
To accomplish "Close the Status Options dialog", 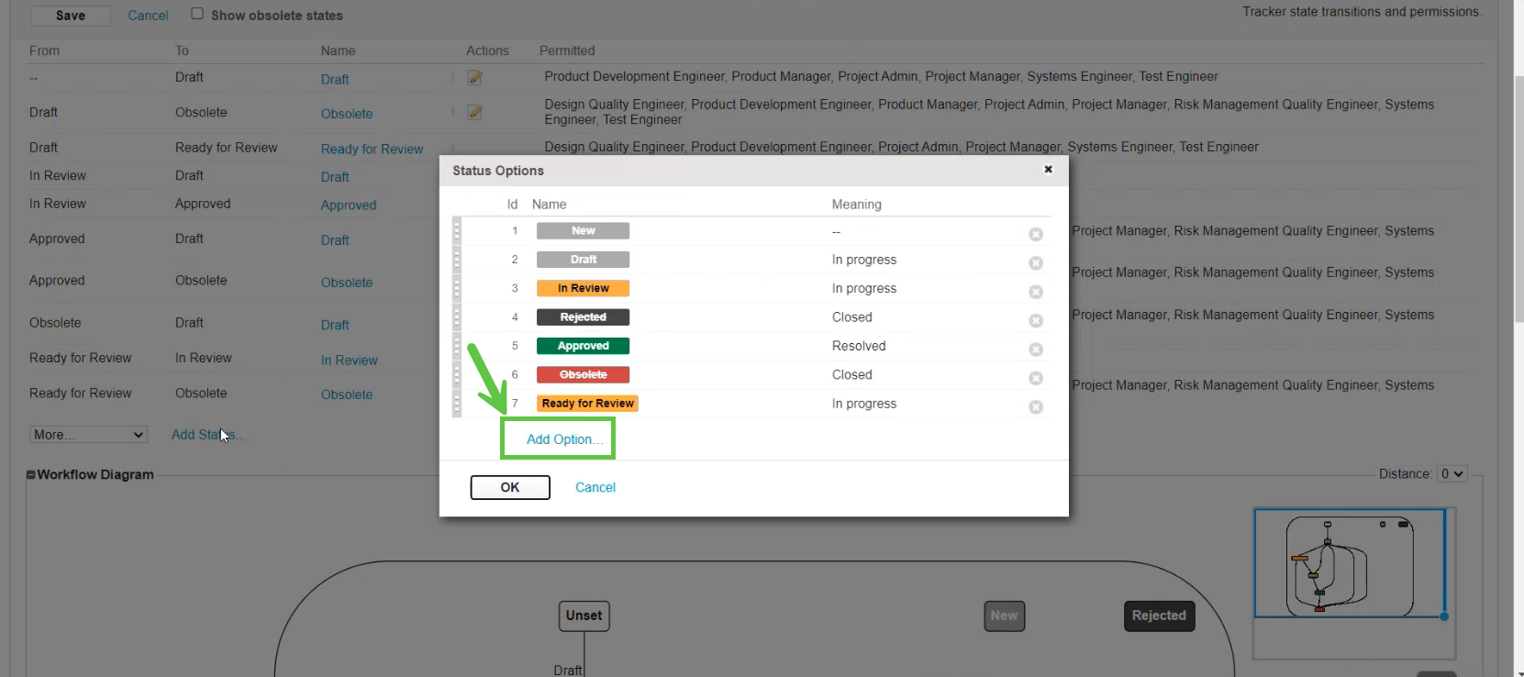I will (1048, 170).
